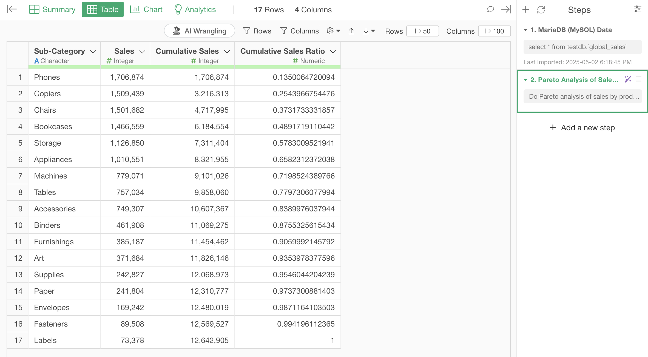This screenshot has height=357, width=648.
Task: Open Cumulative Sales column menu chevron
Action: tap(227, 52)
